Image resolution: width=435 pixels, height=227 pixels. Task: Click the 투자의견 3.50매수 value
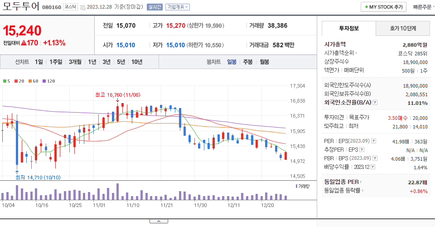(x=397, y=118)
